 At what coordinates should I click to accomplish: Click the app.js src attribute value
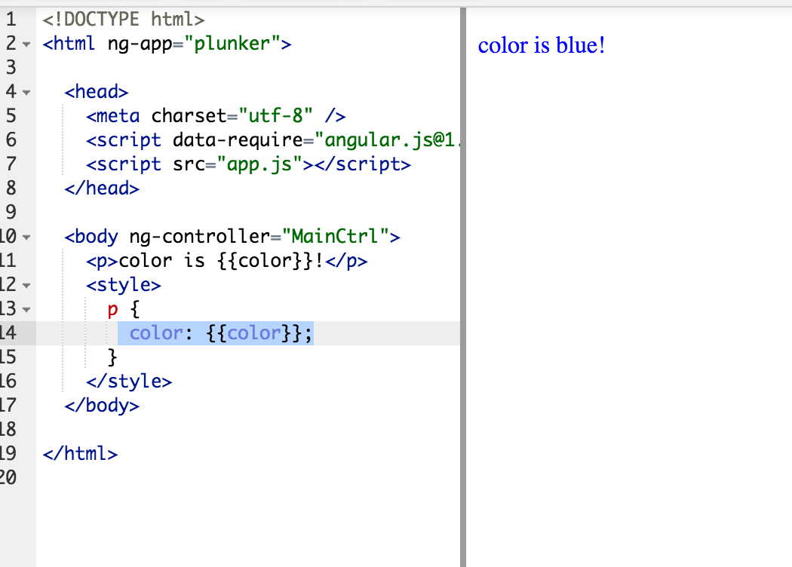point(250,164)
